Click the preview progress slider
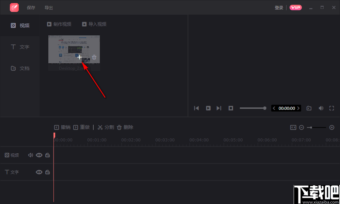This screenshot has height=204, width=340. pyautogui.click(x=253, y=108)
